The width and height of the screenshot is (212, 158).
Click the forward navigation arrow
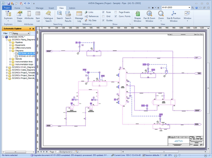click(158, 8)
